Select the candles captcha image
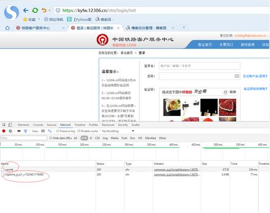The image size is (270, 213). [x=209, y=108]
